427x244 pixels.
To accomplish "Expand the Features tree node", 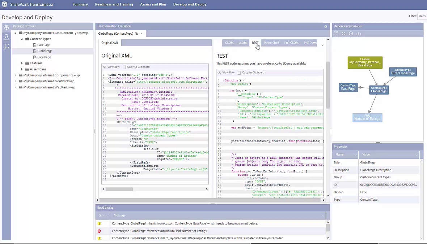I will coord(21,63).
